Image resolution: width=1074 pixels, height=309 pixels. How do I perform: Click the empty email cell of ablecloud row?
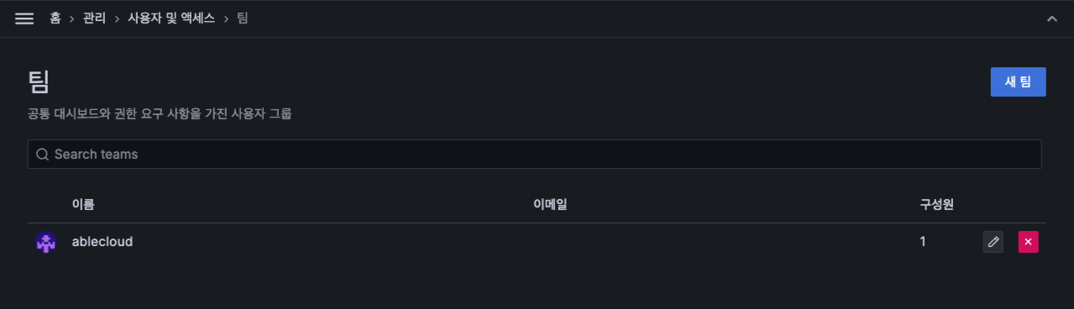[x=720, y=242]
